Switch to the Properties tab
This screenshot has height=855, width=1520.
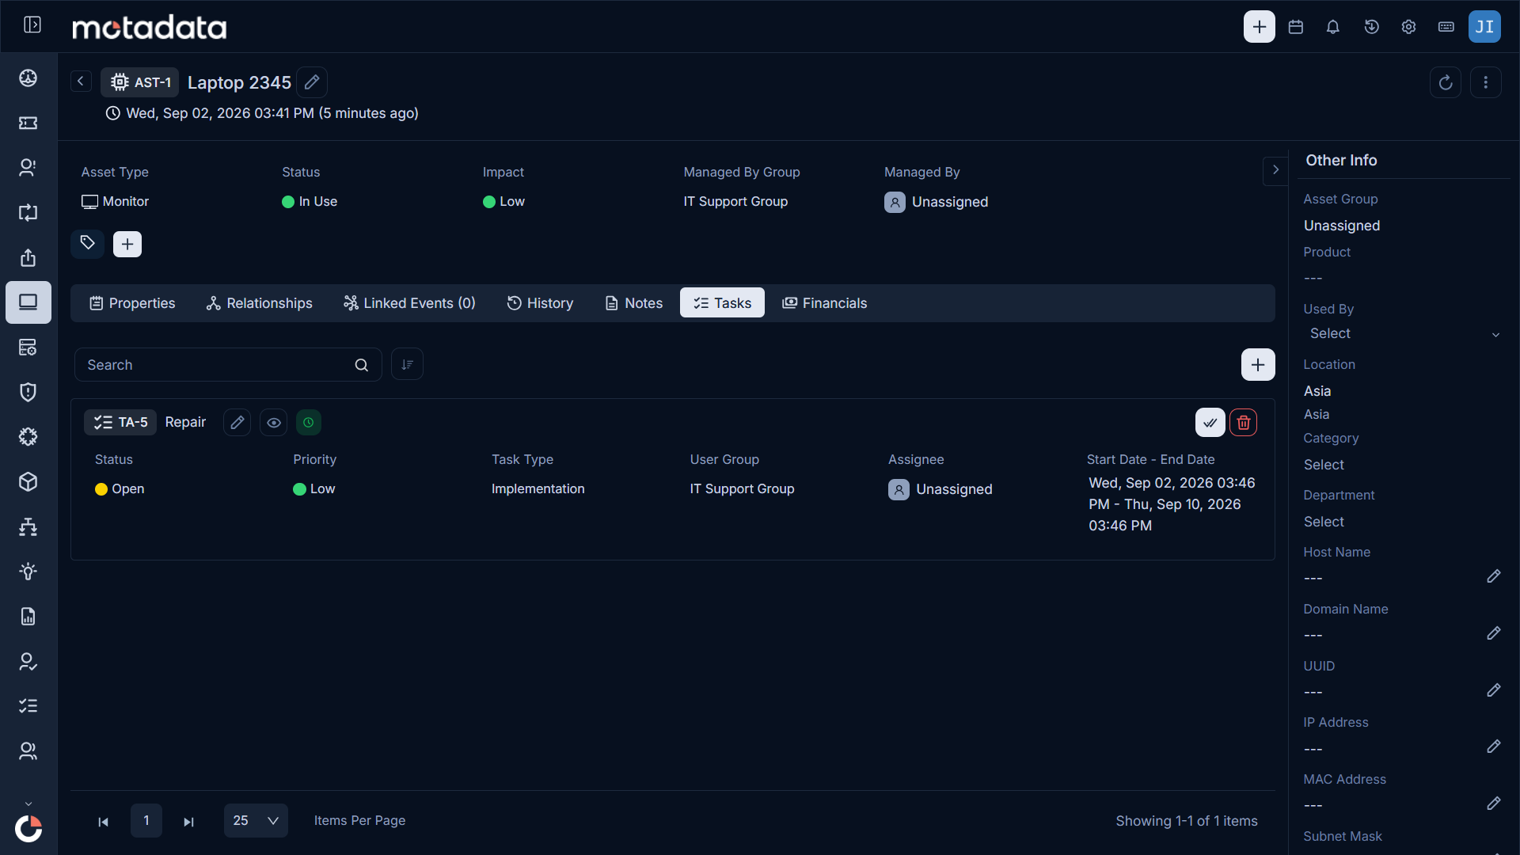click(132, 303)
